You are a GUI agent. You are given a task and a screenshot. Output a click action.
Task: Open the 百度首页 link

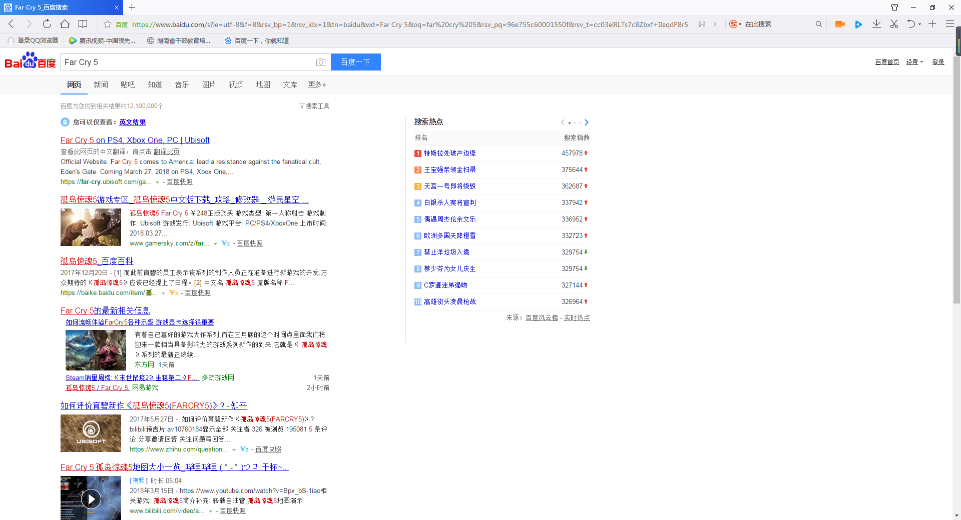tap(887, 62)
